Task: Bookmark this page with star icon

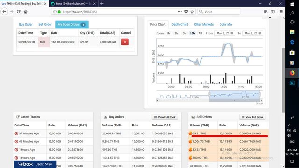Action: coord(192,12)
